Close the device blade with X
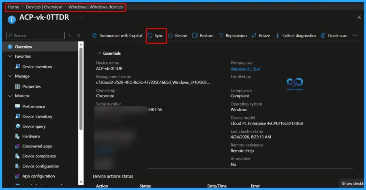The image size is (366, 190). pos(359,17)
